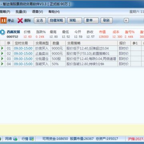
Task: Open the 策略... strategy dropdown button
Action: click(x=74, y=20)
